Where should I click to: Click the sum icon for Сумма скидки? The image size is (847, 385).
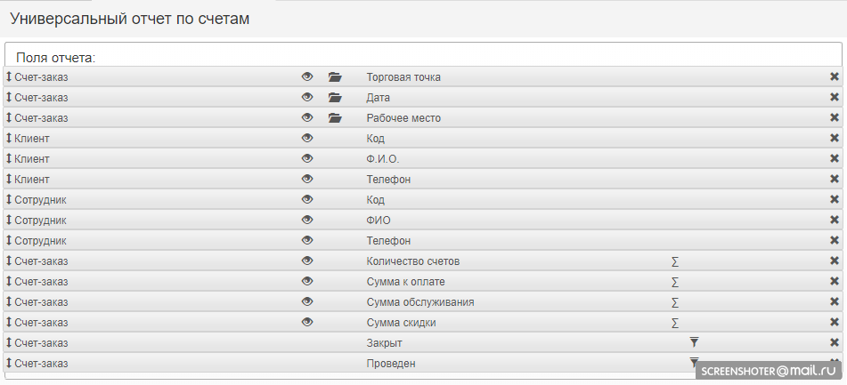tap(675, 323)
